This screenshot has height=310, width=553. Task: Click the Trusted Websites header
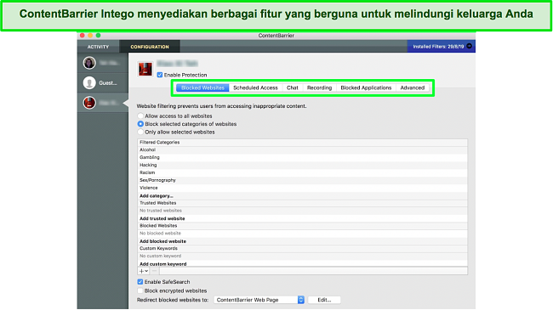[x=302, y=203]
